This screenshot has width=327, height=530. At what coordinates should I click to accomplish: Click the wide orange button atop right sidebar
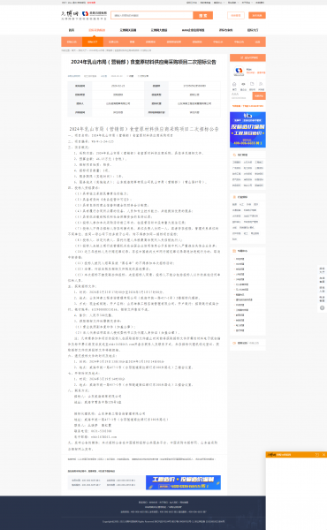(247, 57)
